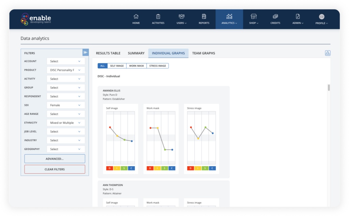This screenshot has height=216, width=349.
Task: Click Amanda Ellis Self image graph
Action: (x=120, y=138)
